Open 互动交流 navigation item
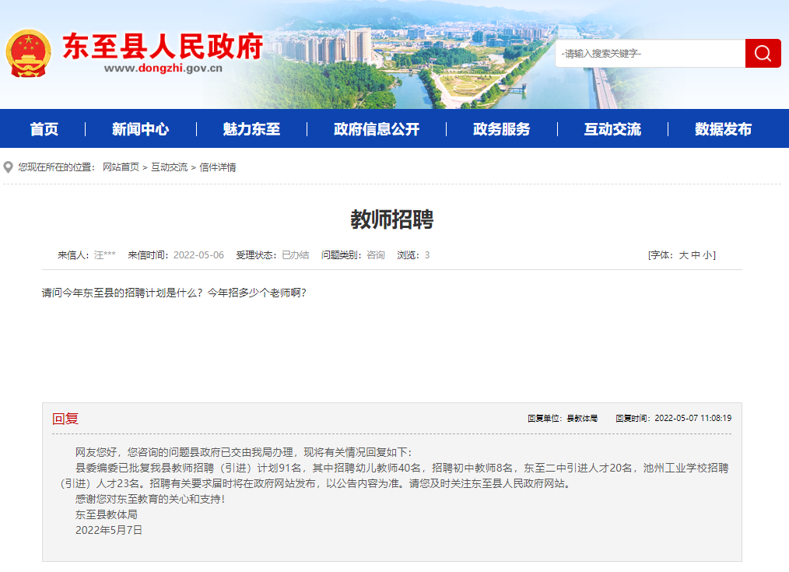The height and width of the screenshot is (572, 789). coord(612,129)
